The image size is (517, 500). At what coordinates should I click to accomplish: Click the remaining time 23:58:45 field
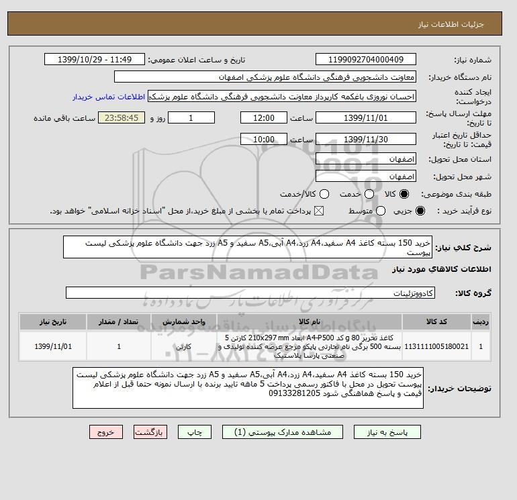tap(122, 117)
